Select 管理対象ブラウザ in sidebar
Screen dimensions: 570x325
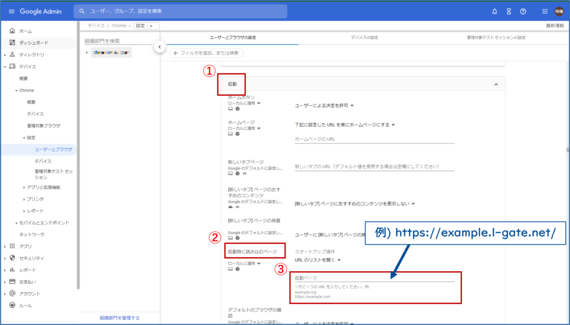(43, 126)
